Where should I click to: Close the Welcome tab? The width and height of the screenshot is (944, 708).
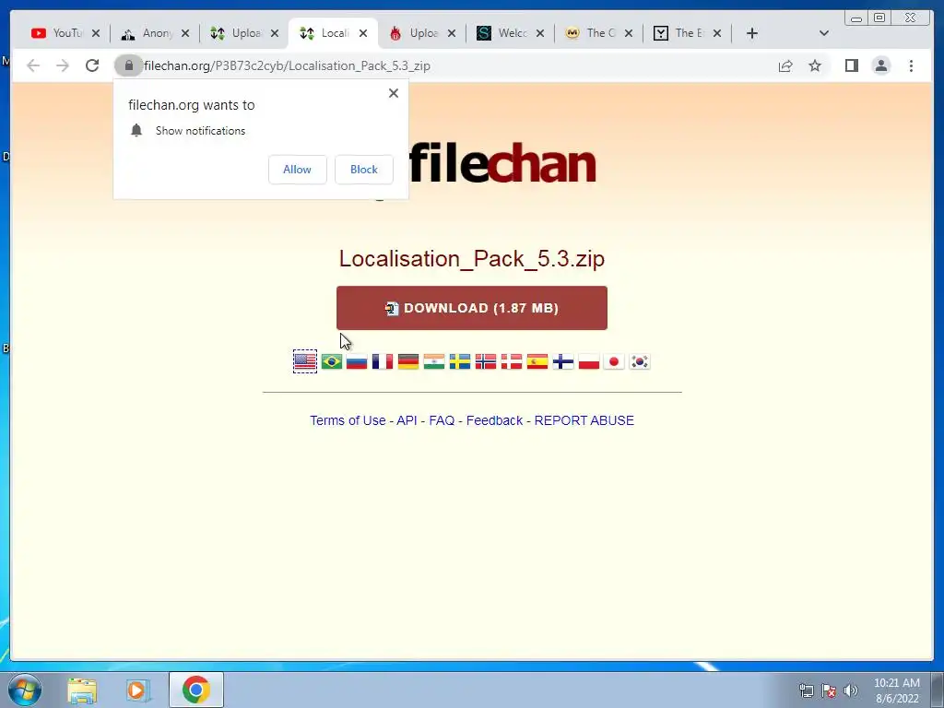[540, 33]
